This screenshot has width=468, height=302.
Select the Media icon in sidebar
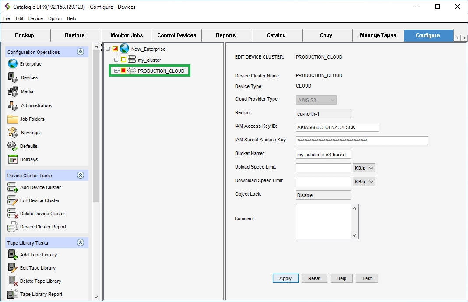(13, 91)
